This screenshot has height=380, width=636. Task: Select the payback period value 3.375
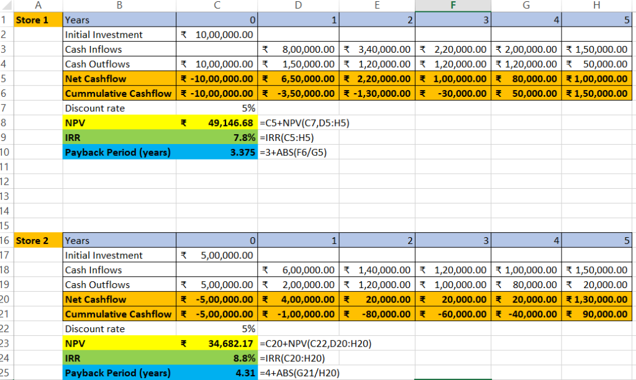pyautogui.click(x=216, y=152)
